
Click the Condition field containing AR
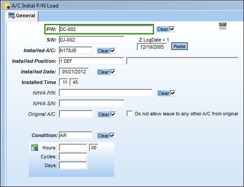click(x=75, y=135)
